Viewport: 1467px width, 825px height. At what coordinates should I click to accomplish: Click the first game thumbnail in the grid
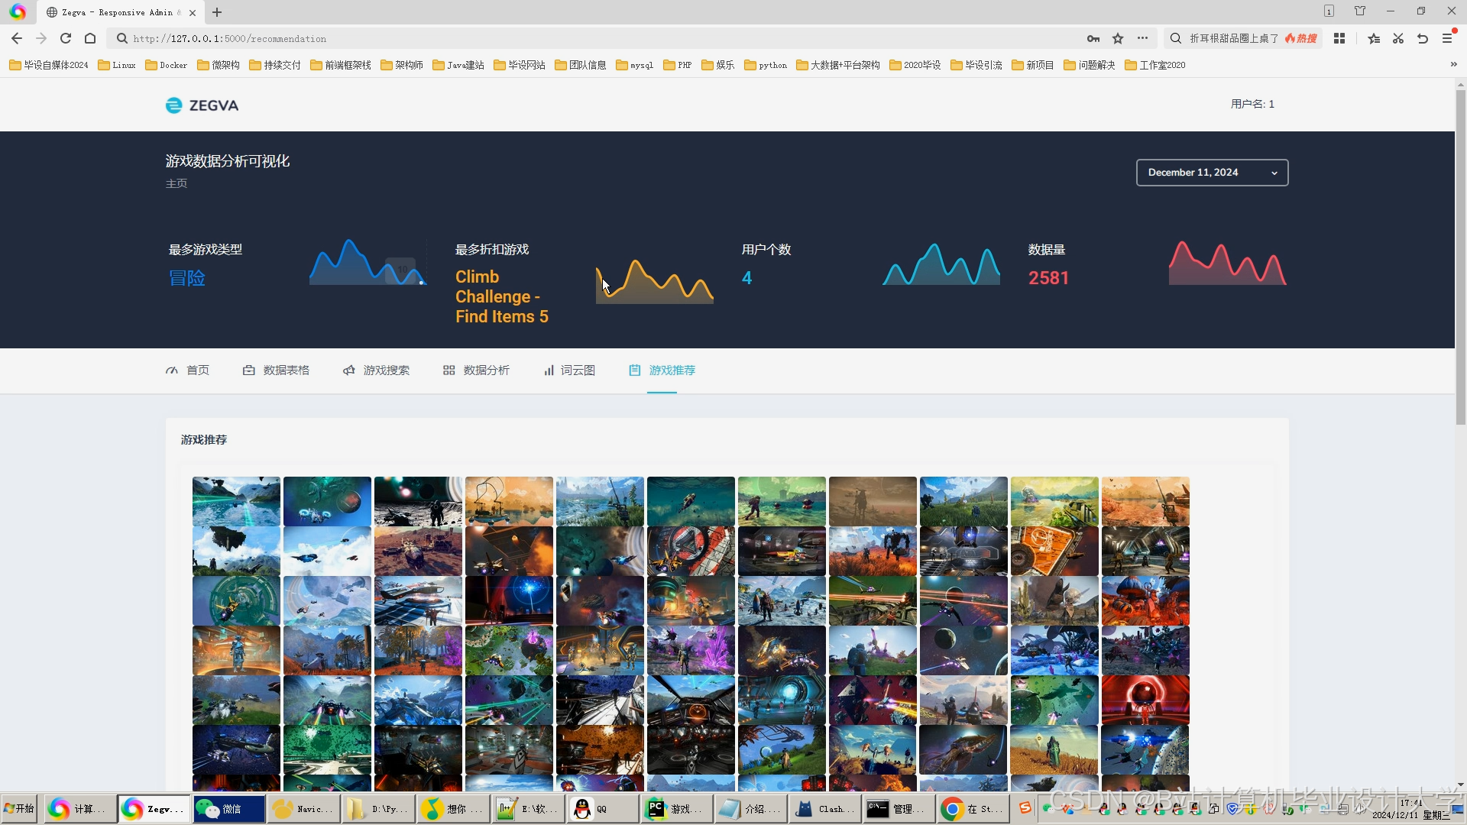[236, 501]
